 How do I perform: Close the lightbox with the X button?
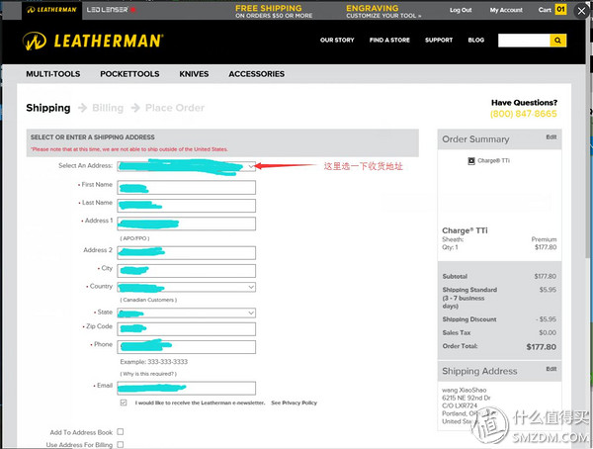pyautogui.click(x=582, y=11)
